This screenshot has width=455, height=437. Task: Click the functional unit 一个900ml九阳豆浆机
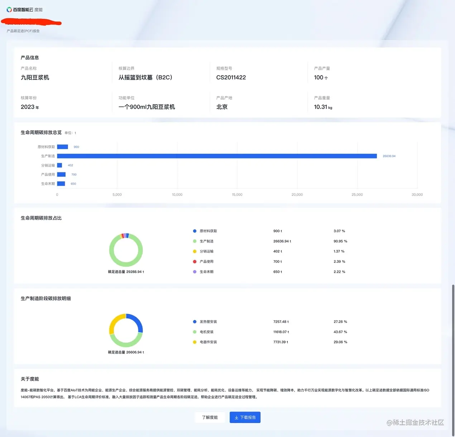147,107
